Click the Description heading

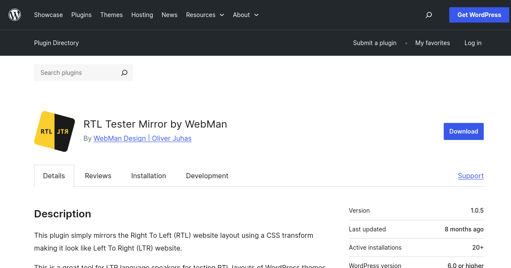pyautogui.click(x=63, y=214)
